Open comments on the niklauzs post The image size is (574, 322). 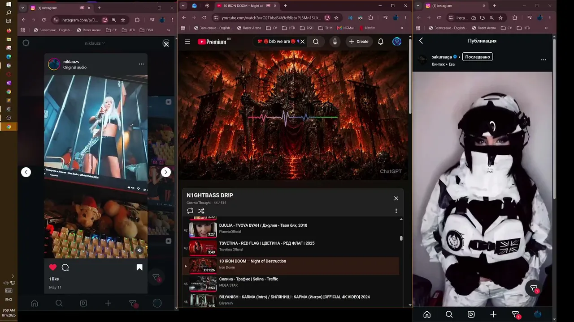pos(65,267)
